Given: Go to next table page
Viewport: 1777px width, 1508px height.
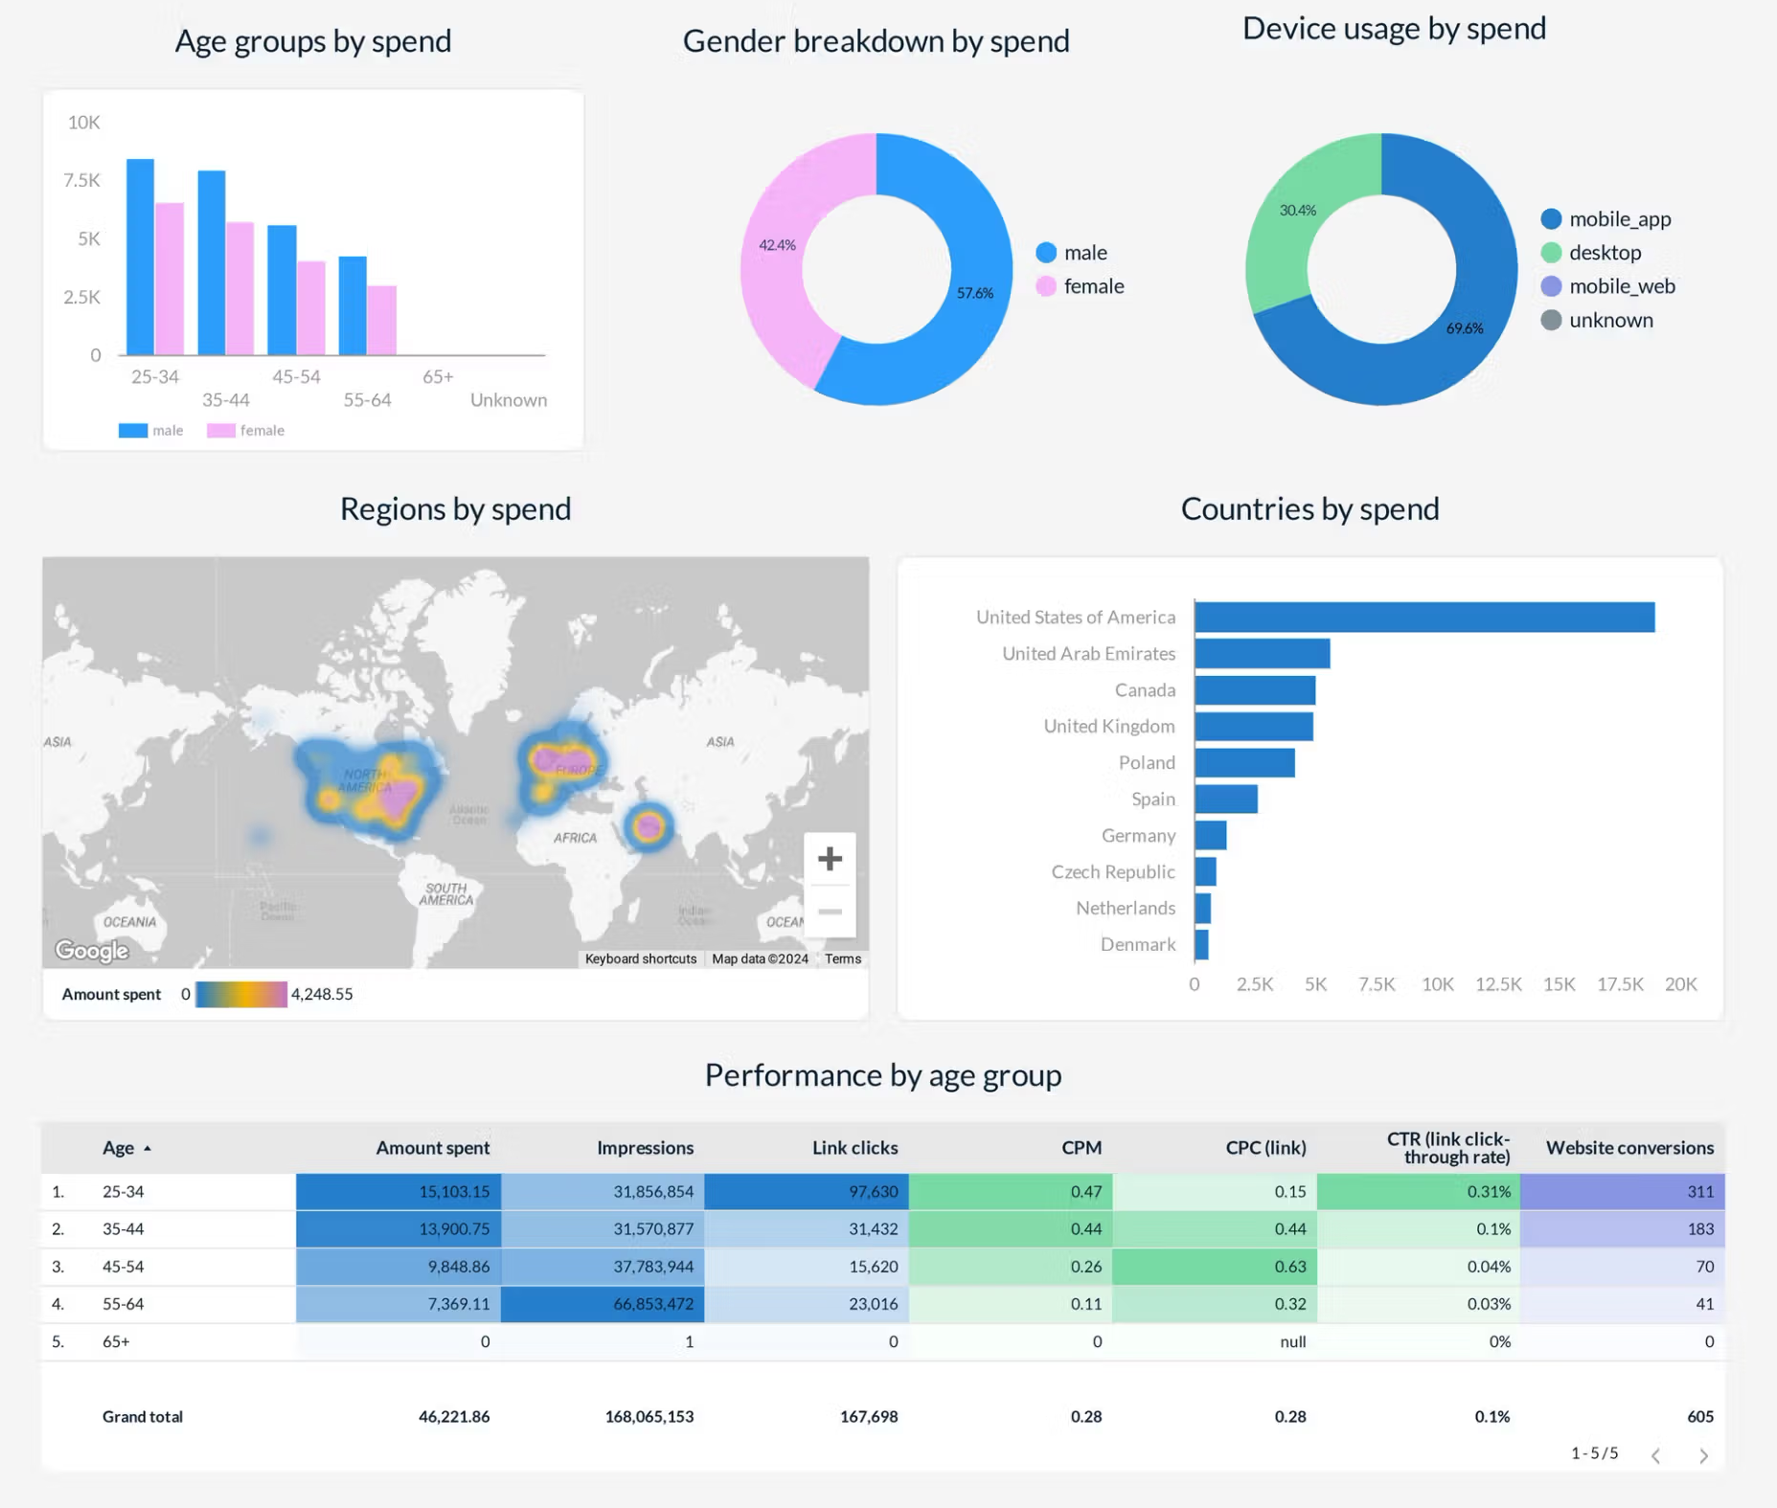Looking at the screenshot, I should pos(1703,1455).
